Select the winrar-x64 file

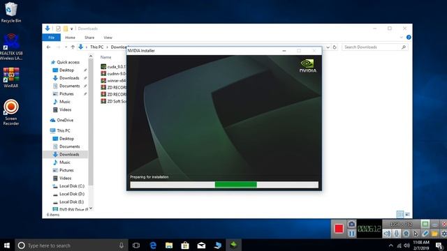(113, 81)
